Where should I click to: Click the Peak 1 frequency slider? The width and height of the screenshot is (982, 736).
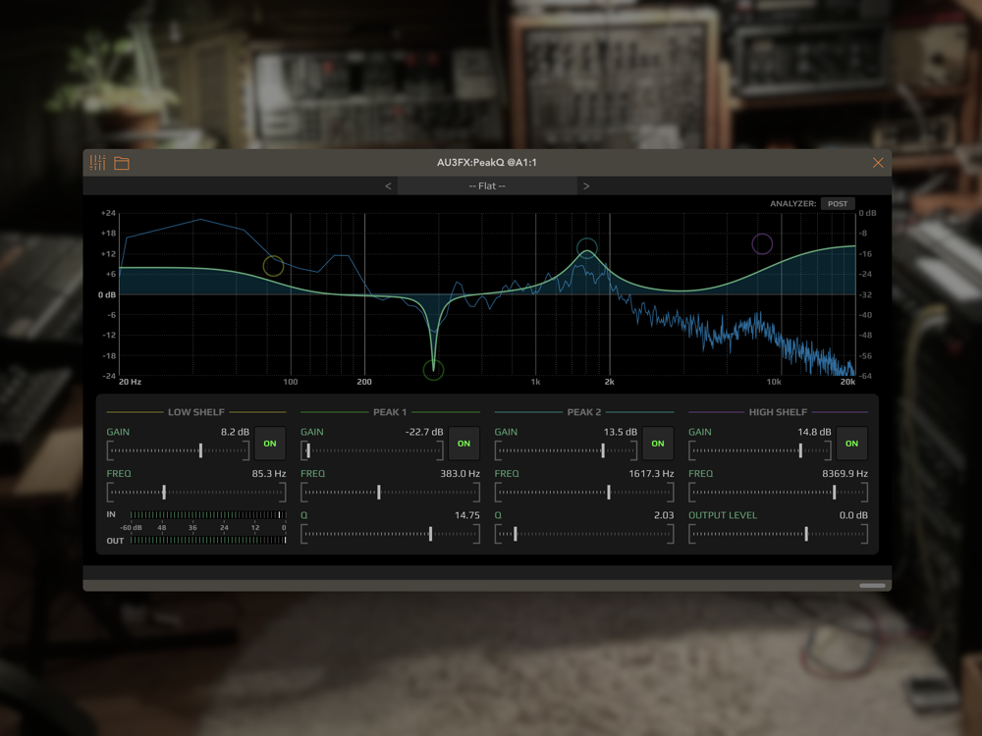pyautogui.click(x=390, y=492)
